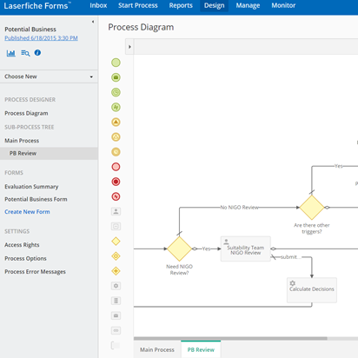
Task: Open the process reports chart icon
Action: 11,53
